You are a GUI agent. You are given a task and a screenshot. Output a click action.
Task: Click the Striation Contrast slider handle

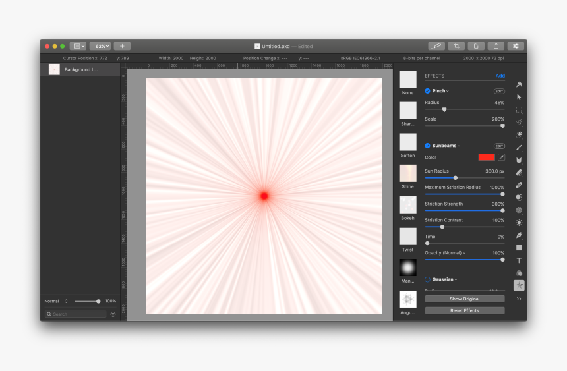[442, 227]
